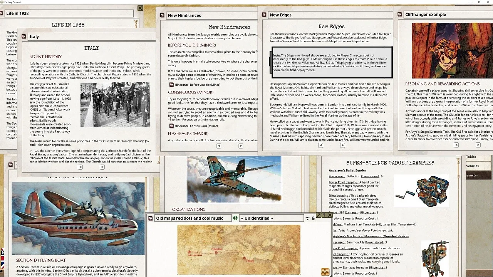Click the RECENT HISTORY heading in Italy

(x=45, y=57)
